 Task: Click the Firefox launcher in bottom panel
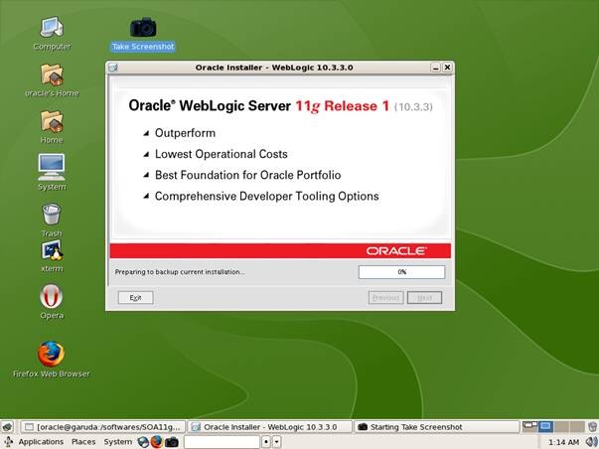(157, 442)
